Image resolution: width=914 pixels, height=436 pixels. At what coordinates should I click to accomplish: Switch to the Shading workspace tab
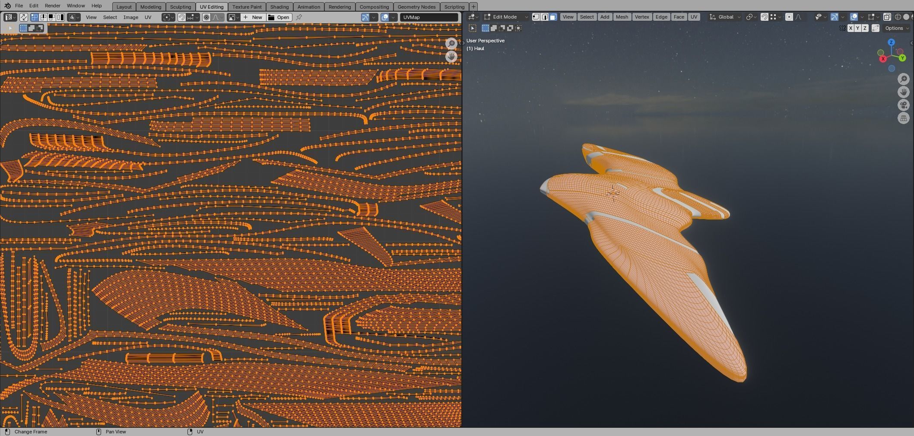(x=279, y=7)
